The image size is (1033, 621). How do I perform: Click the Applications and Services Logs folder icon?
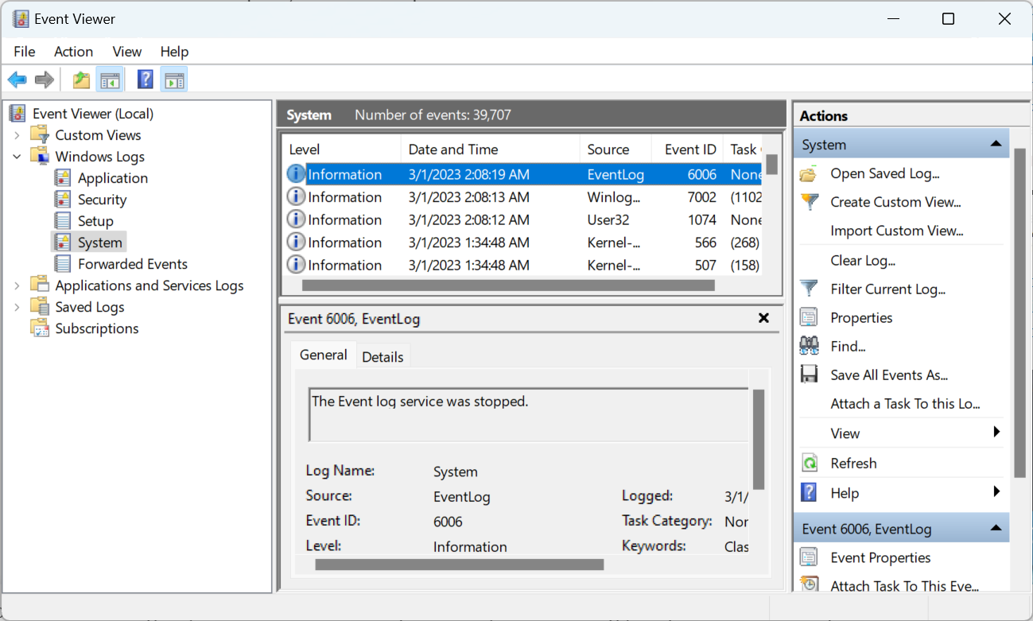pos(40,285)
